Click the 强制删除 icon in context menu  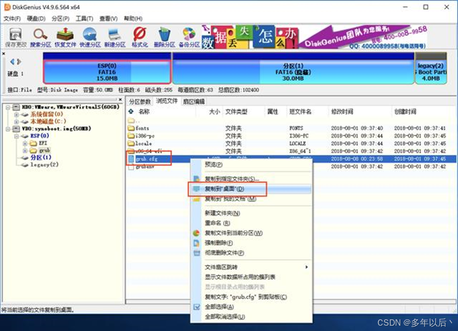tap(196, 243)
